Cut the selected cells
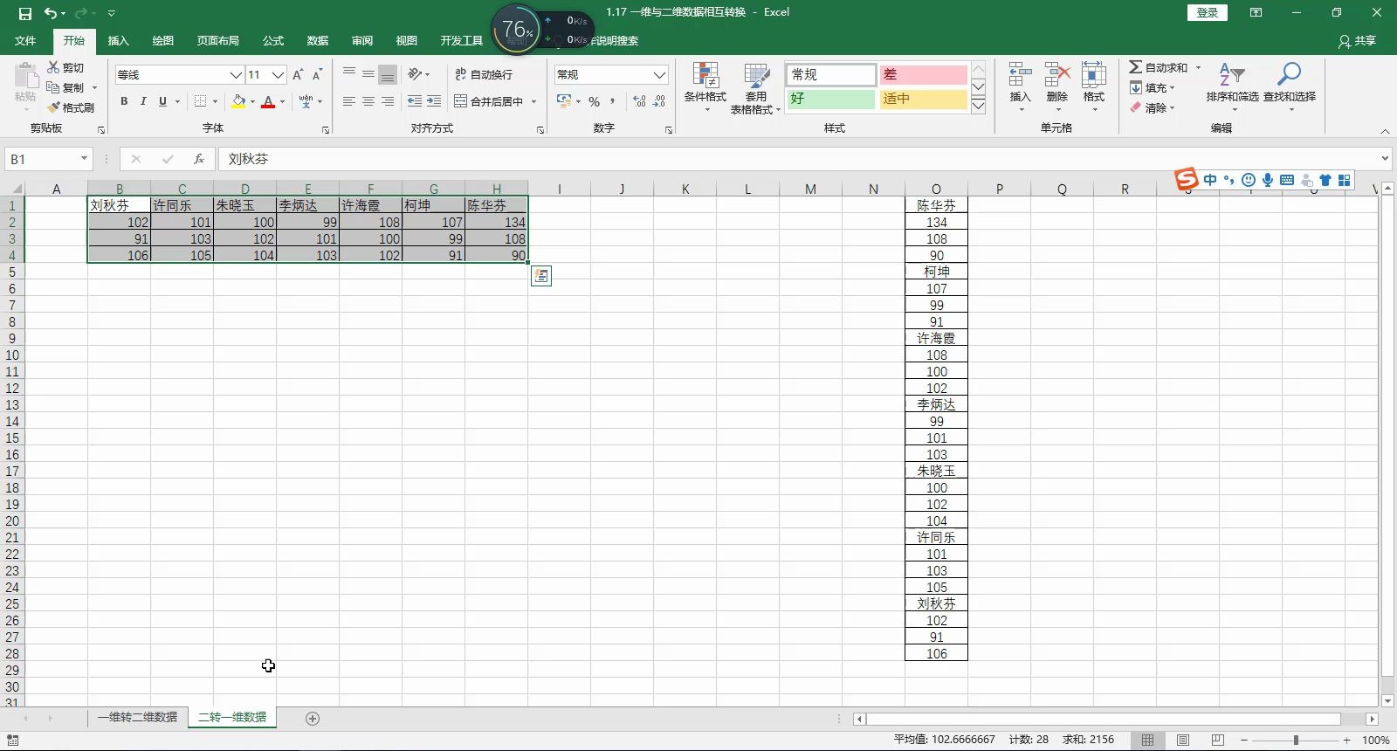This screenshot has height=751, width=1397. 65,67
